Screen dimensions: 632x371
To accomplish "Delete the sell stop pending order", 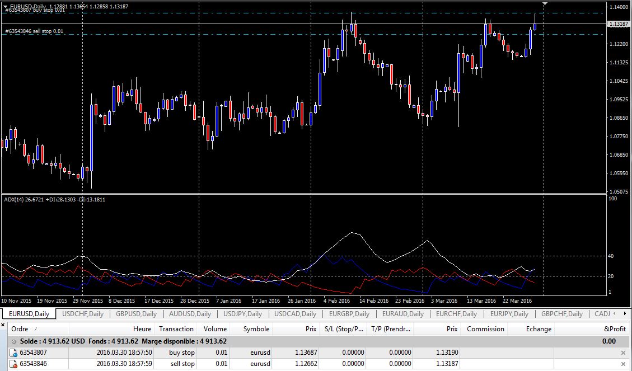I will click(624, 364).
